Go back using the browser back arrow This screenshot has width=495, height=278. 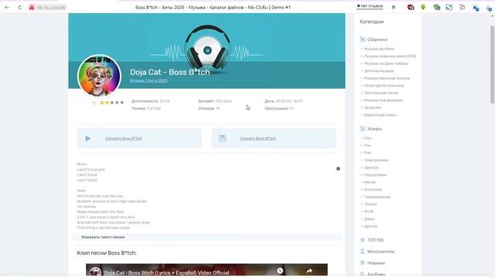click(7, 7)
